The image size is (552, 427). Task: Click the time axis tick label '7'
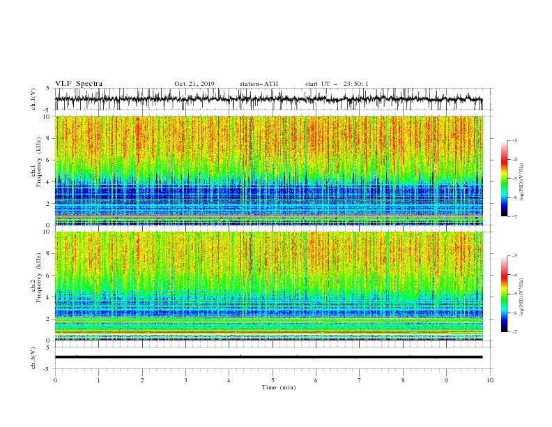pos(360,380)
